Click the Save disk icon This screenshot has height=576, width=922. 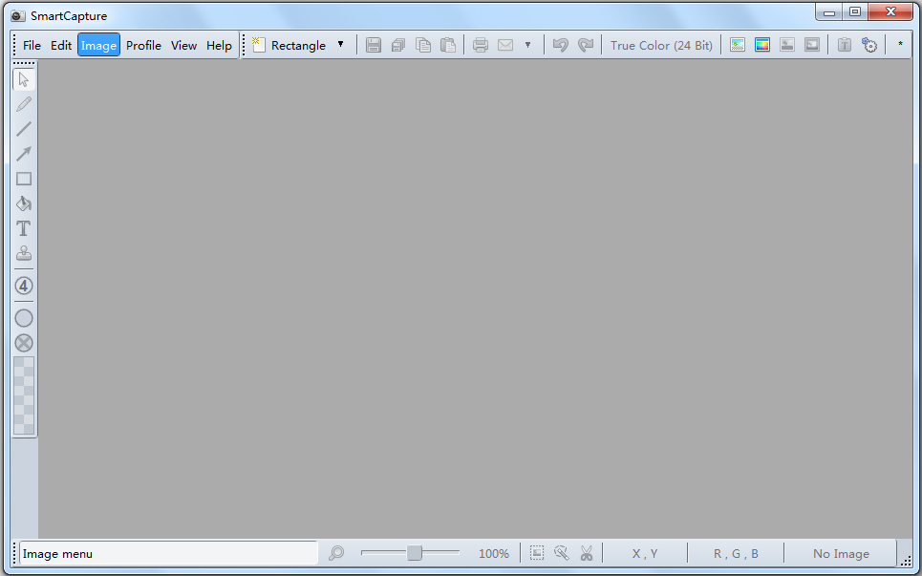pyautogui.click(x=374, y=45)
